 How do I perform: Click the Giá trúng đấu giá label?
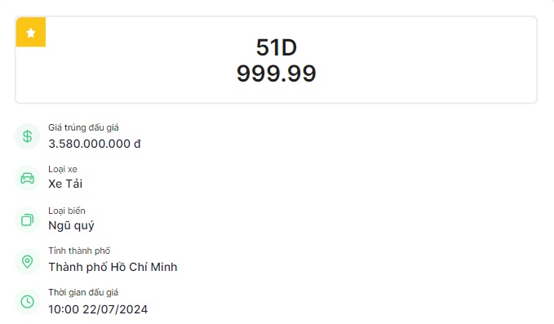[x=83, y=127]
